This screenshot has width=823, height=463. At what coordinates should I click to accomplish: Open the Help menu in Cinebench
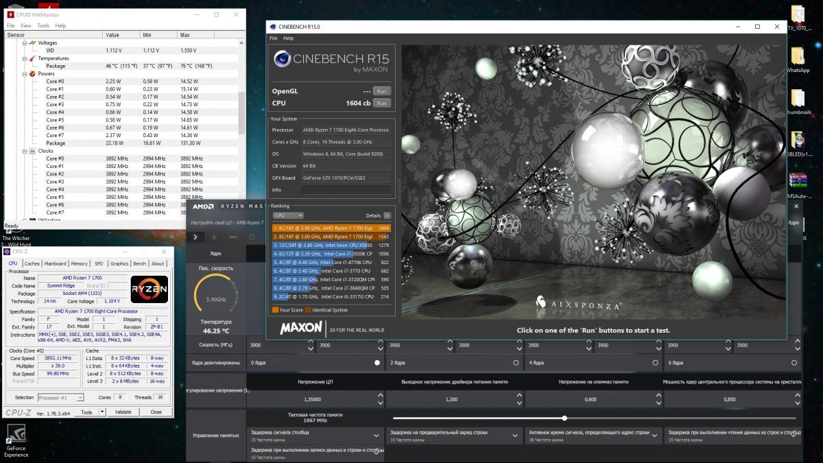tap(288, 38)
